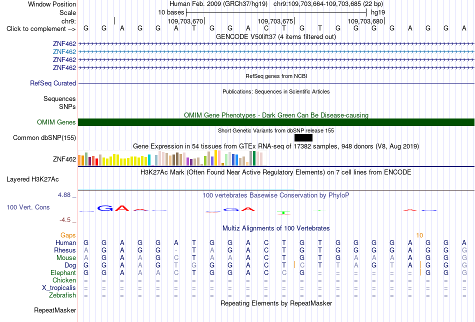Viewport: 475px width, 322px height.
Task: Click the "Scale" track label
Action: (67, 12)
